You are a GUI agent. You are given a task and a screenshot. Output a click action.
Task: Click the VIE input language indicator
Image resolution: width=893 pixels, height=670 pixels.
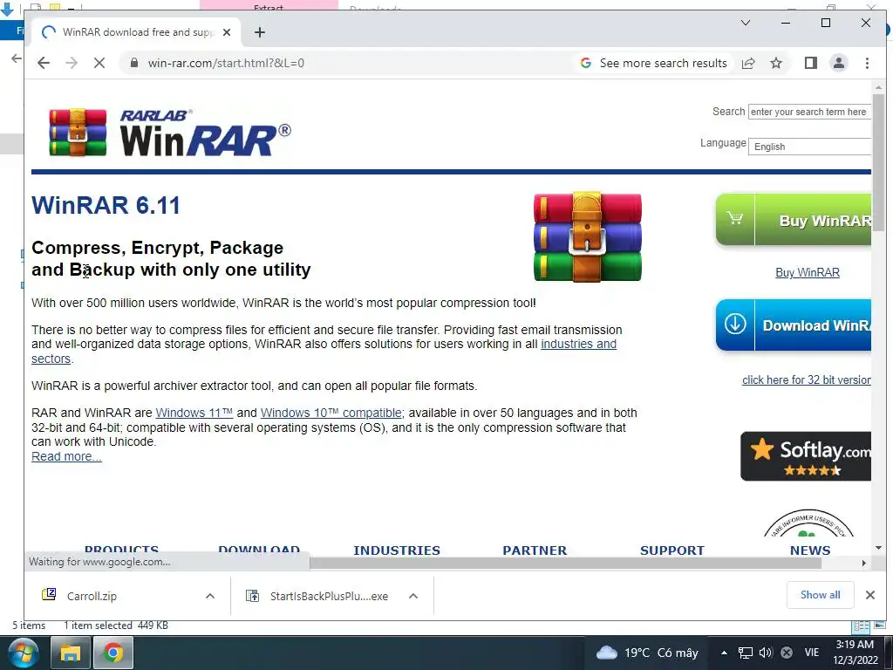pos(812,653)
